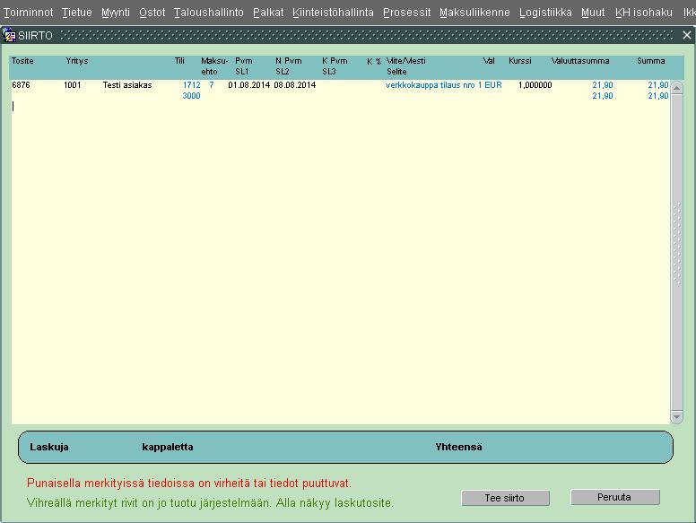
Task: Open the Maksuliikenne menu
Action: coord(474,13)
